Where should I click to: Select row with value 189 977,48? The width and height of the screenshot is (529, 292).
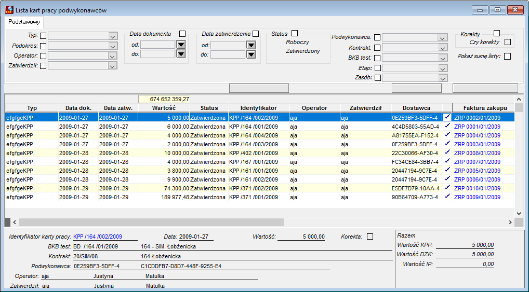260,197
